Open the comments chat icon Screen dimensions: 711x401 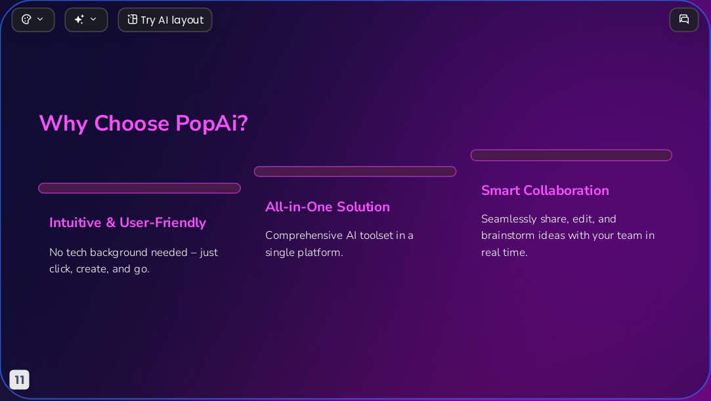coord(684,20)
